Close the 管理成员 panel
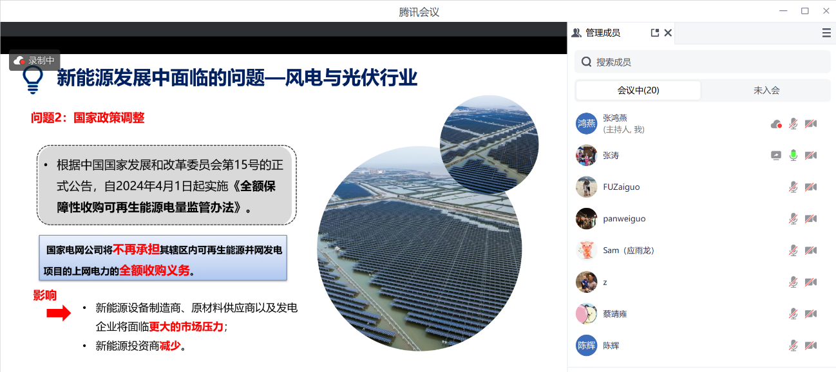The image size is (836, 372). pyautogui.click(x=668, y=33)
